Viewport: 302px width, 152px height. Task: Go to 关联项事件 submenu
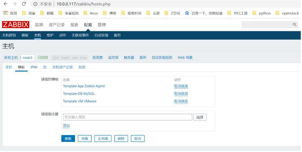[x=80, y=35]
